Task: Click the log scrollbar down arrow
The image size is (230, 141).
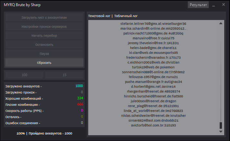Action: pyautogui.click(x=221, y=132)
